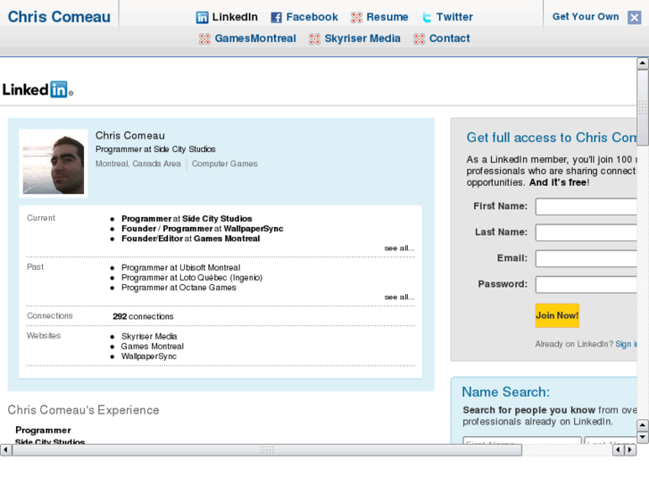Image resolution: width=649 pixels, height=487 pixels.
Task: Click the LinkedIn icon in top navigation
Action: 202,17
